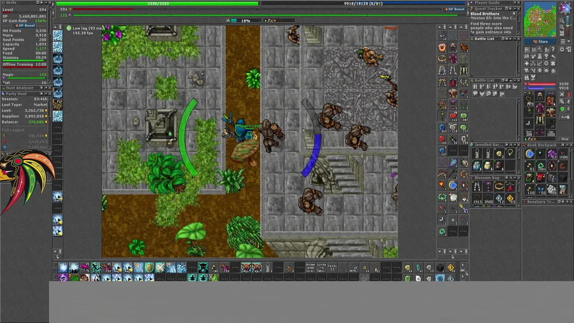This screenshot has width=574, height=323.
Task: Click the XP Boost button beside top experience bar
Action: pos(454,9)
